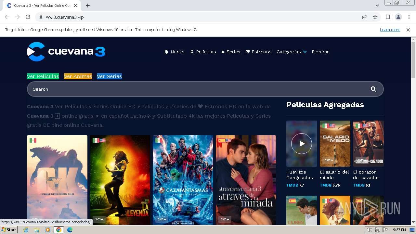
Task: Open a new tab
Action: point(88,6)
